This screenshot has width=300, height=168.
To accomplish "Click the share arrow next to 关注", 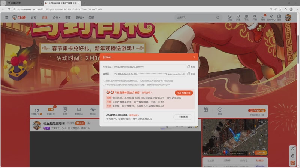I will pos(88,123).
